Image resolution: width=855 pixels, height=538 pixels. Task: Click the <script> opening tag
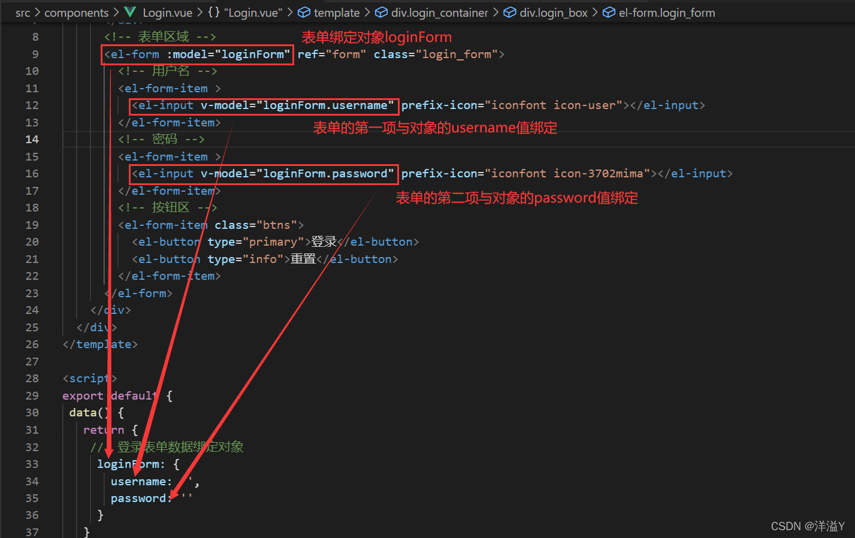(x=90, y=378)
